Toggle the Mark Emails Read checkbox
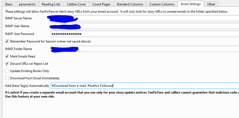 (x=7, y=56)
